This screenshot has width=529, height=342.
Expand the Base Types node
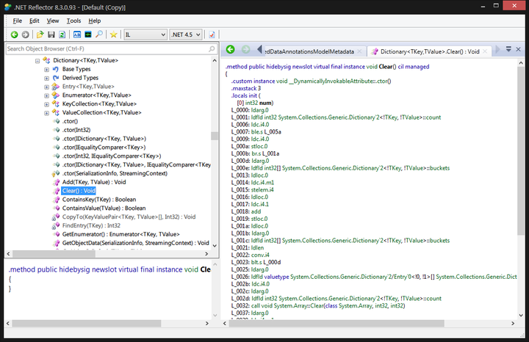click(x=47, y=69)
